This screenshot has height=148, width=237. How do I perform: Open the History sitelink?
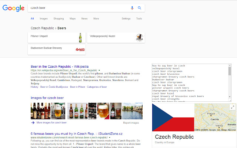point(34,87)
